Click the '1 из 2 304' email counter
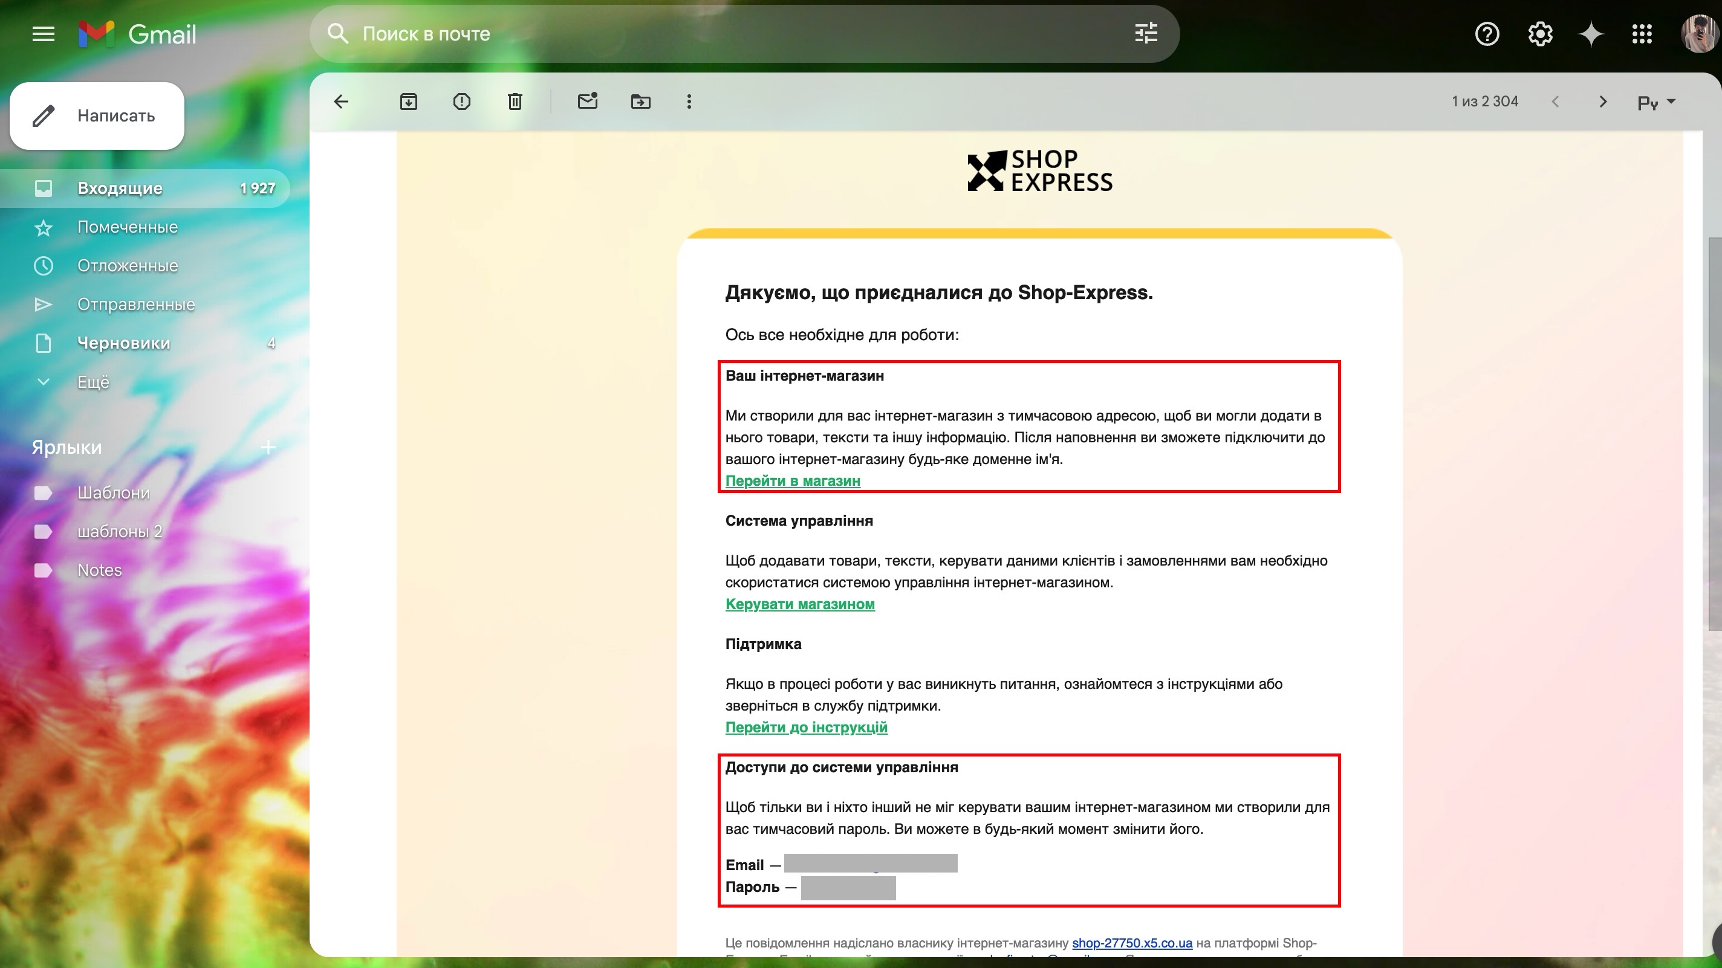The image size is (1722, 968). tap(1485, 102)
